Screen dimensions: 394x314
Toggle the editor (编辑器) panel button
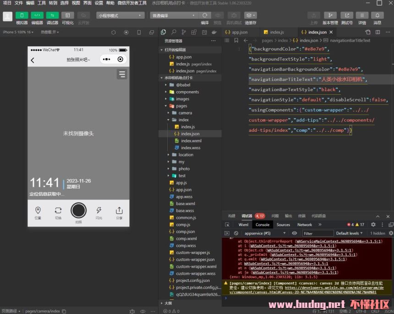37,15
